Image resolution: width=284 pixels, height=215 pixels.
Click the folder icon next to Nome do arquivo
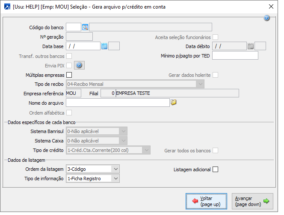click(x=174, y=103)
